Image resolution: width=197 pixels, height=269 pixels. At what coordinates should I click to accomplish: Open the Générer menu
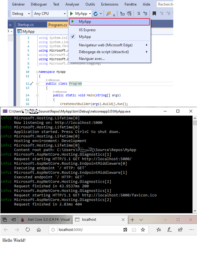point(18,4)
